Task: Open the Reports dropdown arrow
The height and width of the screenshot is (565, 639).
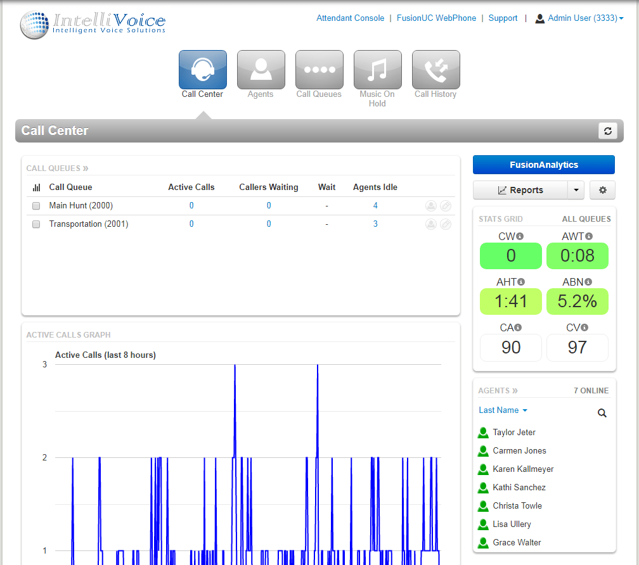Action: click(x=576, y=190)
